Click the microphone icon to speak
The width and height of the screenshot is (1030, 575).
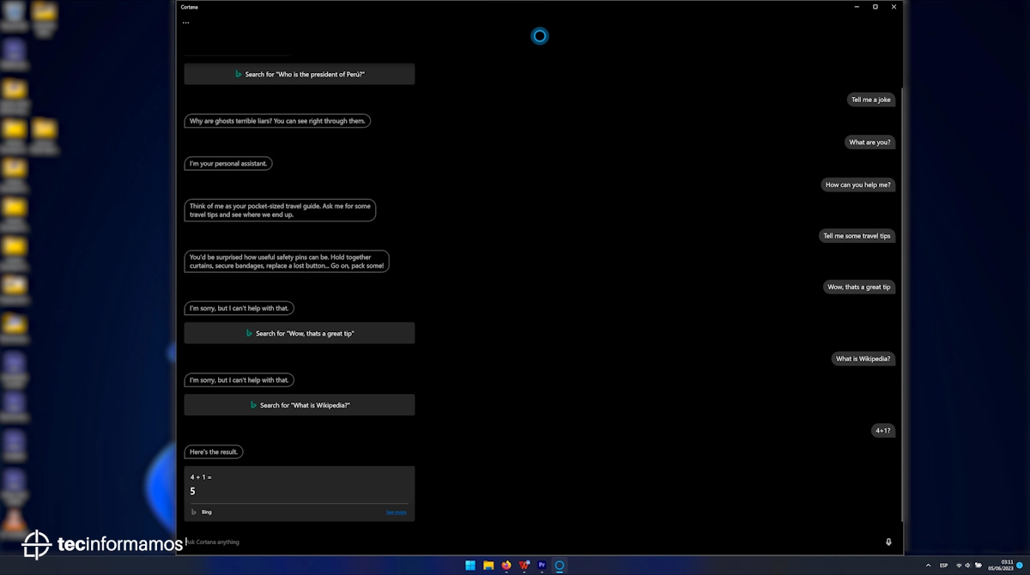(888, 542)
